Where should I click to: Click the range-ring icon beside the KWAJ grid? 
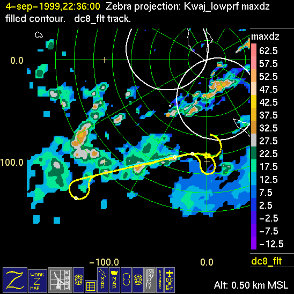(x=78, y=280)
